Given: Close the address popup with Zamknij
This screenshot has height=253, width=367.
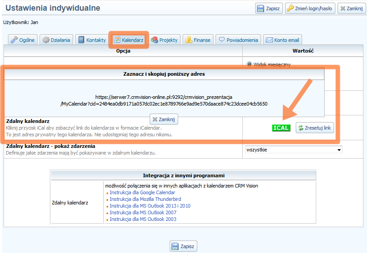Looking at the screenshot, I should [x=164, y=119].
